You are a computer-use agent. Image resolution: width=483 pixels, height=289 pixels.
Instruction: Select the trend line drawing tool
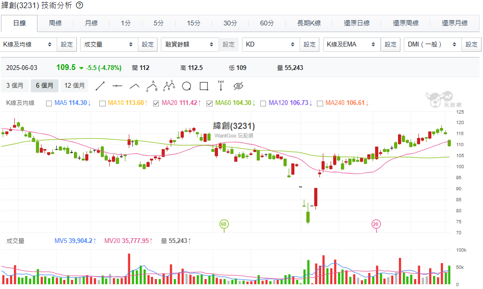click(x=100, y=86)
